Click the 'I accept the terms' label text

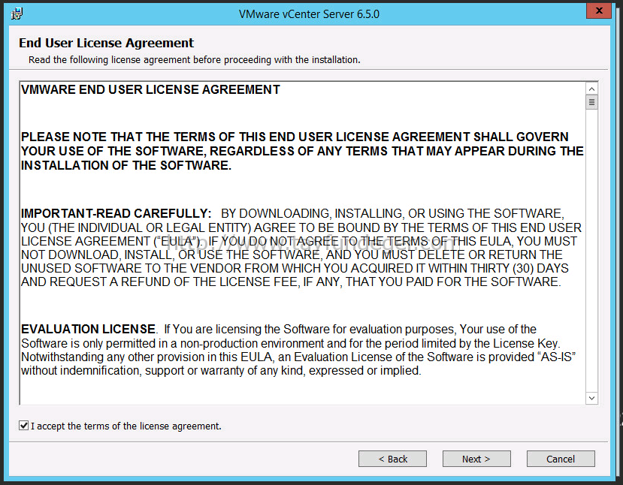pyautogui.click(x=126, y=426)
